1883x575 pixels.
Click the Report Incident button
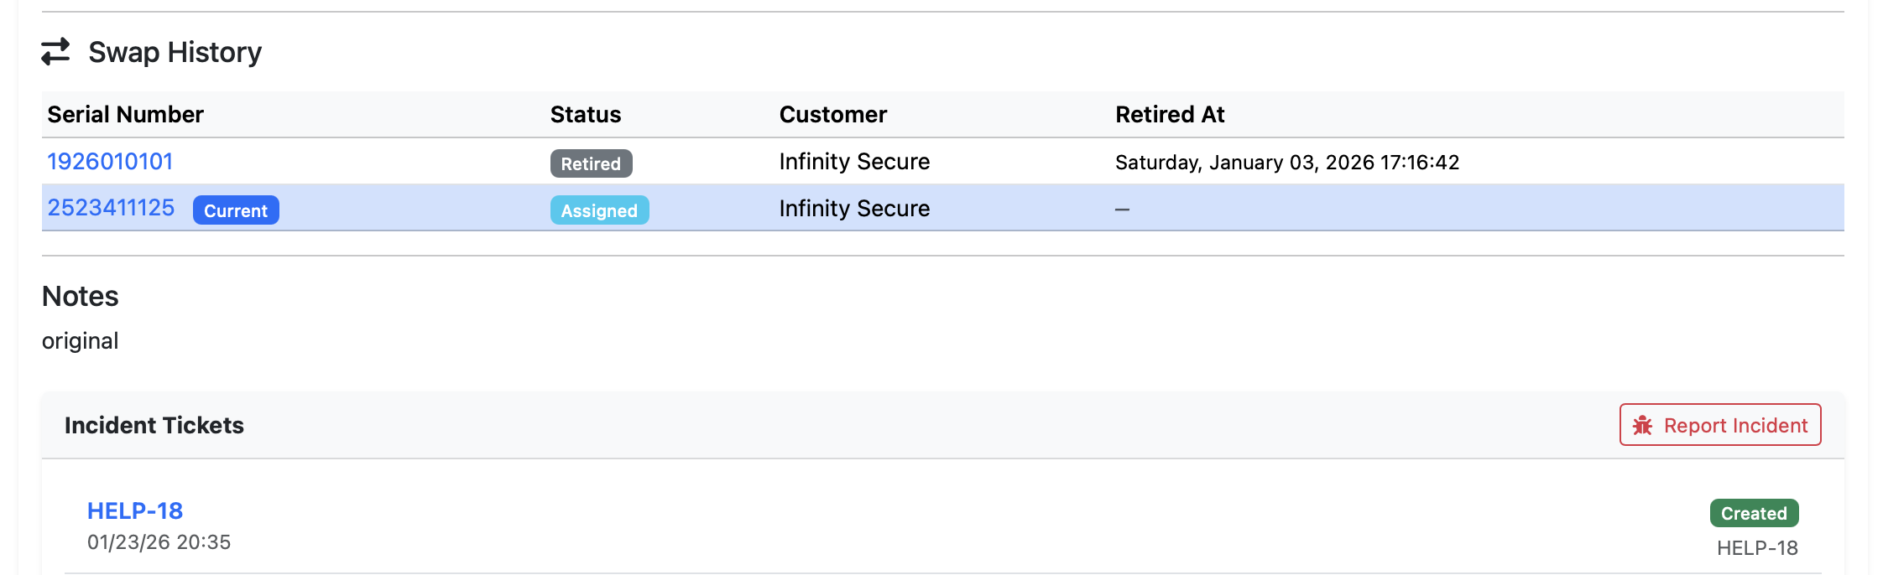[1719, 425]
